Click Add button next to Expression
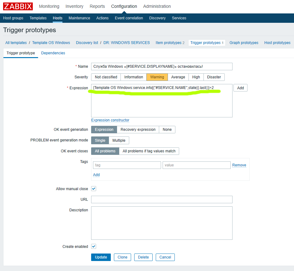The image size is (294, 271). [x=240, y=88]
